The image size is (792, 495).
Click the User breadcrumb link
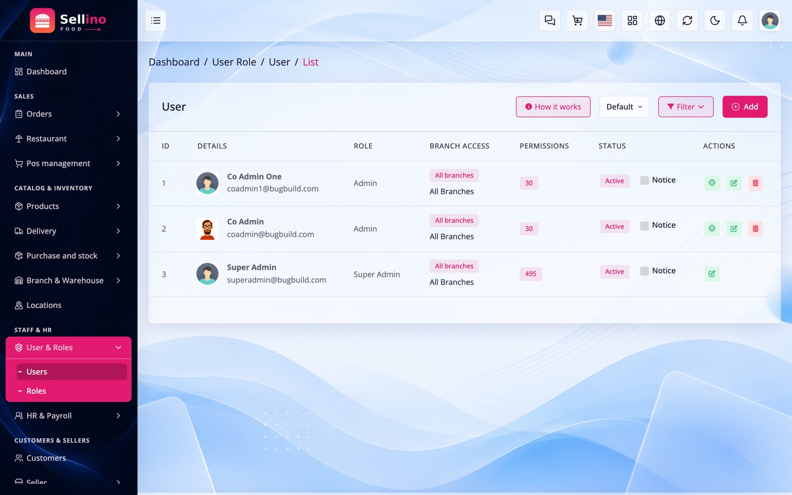[279, 62]
